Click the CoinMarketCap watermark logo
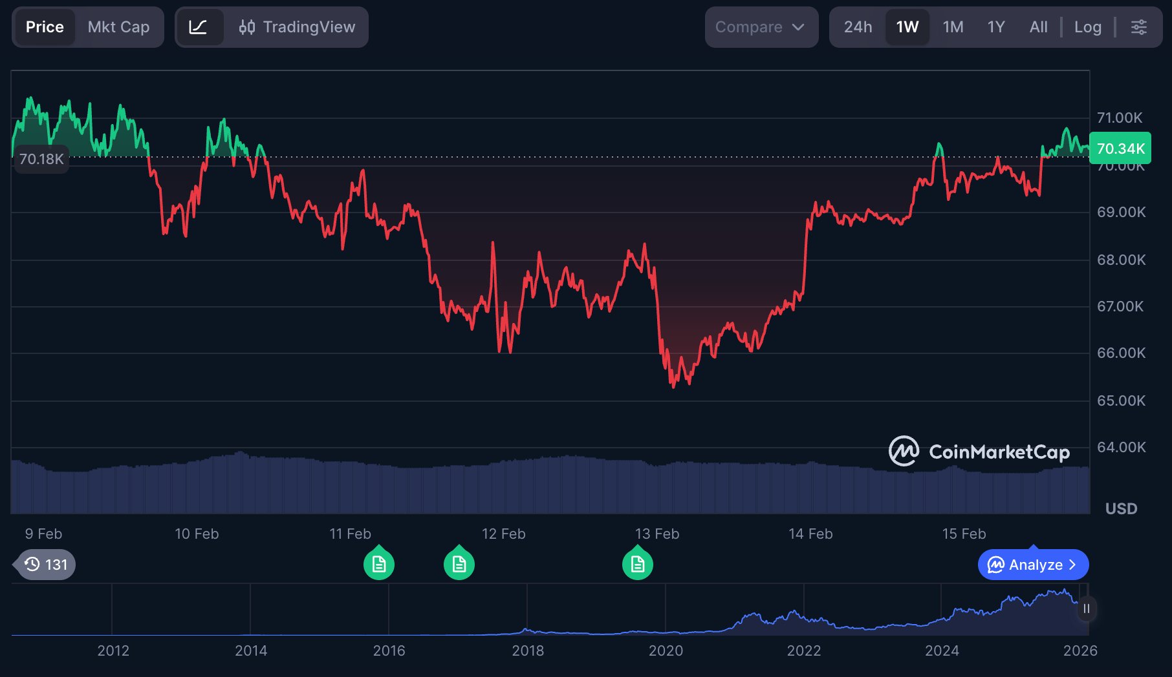This screenshot has height=677, width=1172. tap(979, 451)
